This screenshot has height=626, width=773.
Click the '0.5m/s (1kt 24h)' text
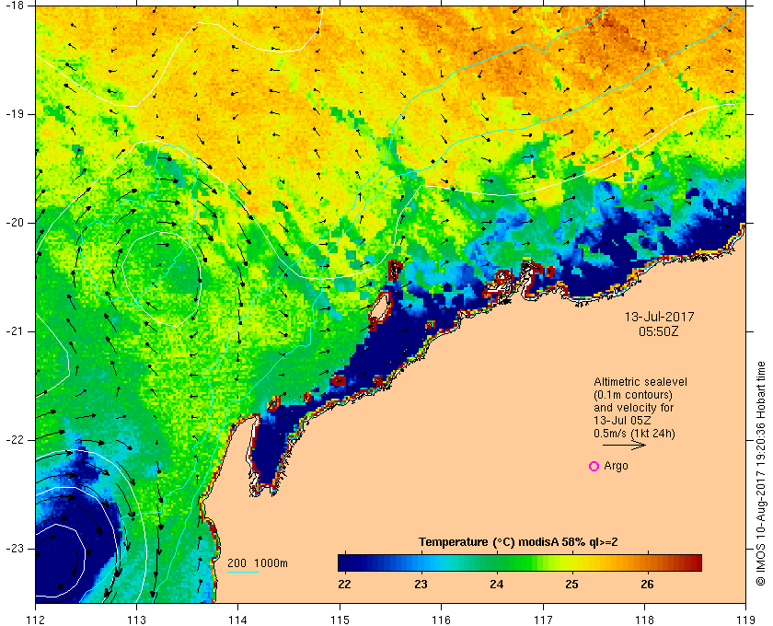(x=634, y=434)
